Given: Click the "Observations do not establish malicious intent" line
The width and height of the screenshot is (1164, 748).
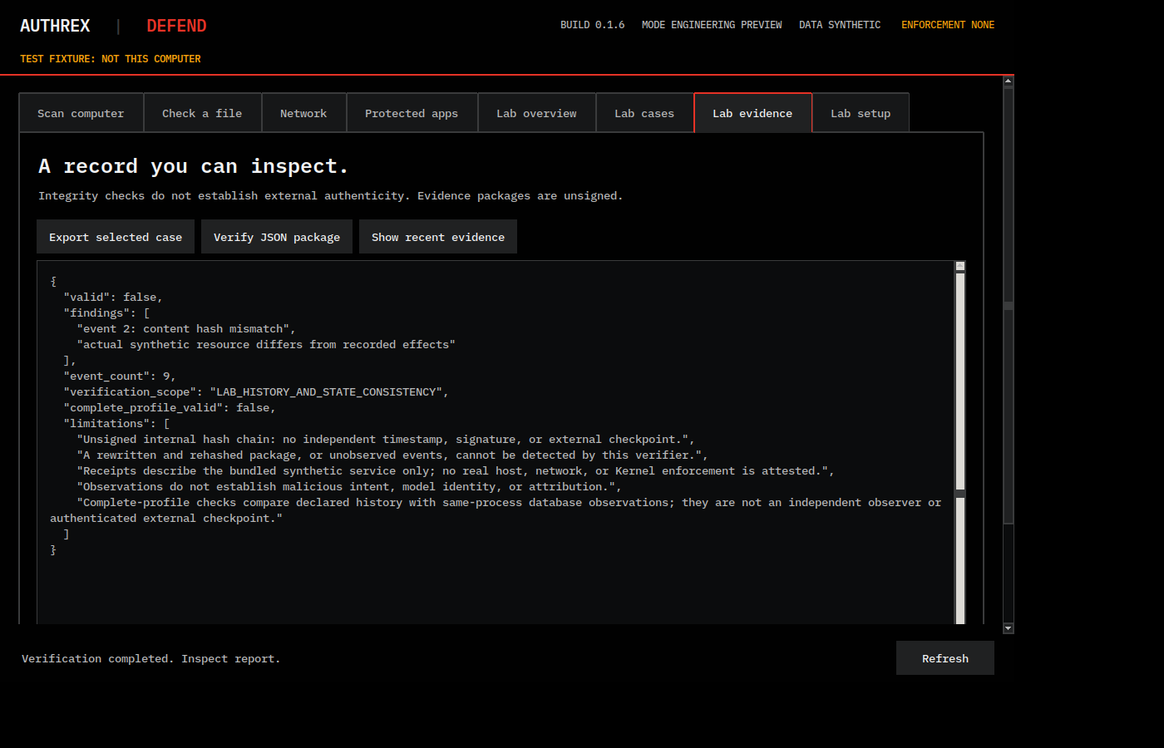Looking at the screenshot, I should [349, 487].
